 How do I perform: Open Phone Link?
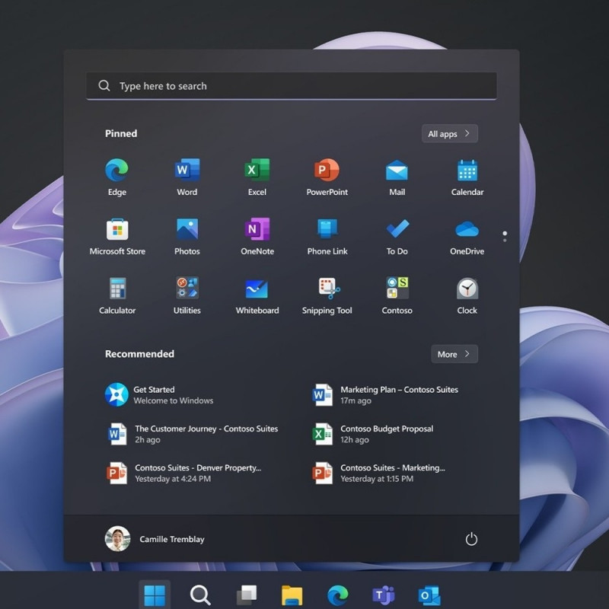(327, 236)
